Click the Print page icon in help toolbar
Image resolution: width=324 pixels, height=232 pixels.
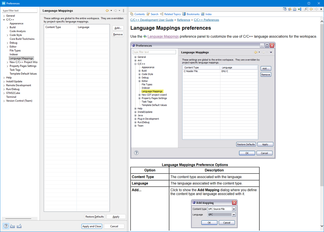pos(294,9)
